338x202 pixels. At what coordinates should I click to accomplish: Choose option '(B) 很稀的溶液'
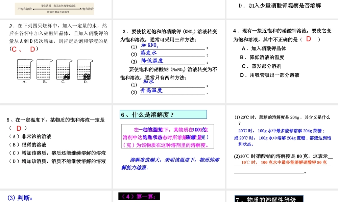click(27, 145)
